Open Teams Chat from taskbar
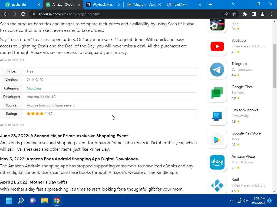 32,201
